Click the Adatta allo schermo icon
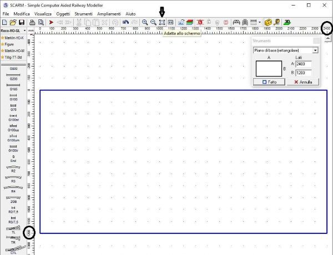 162,22
